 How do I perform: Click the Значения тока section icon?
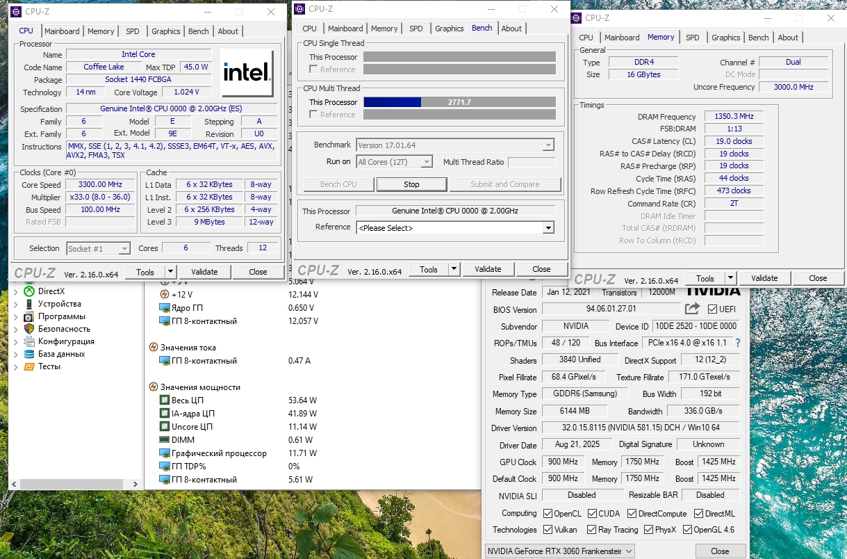click(153, 347)
